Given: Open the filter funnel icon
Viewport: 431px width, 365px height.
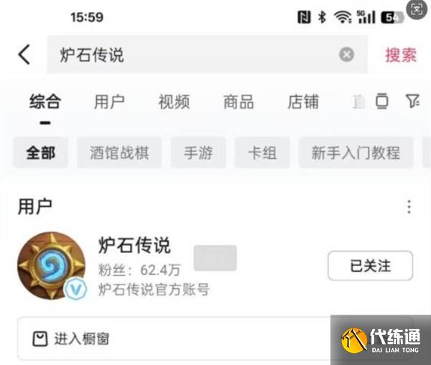Looking at the screenshot, I should click(x=412, y=101).
